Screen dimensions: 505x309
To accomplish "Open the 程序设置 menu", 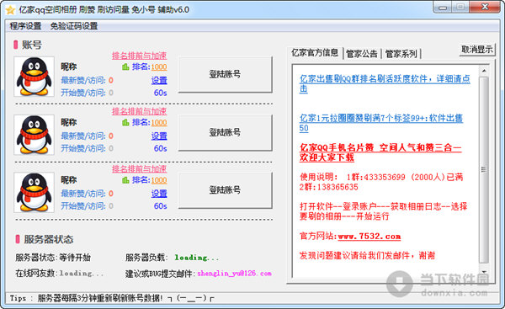I will click(x=25, y=26).
